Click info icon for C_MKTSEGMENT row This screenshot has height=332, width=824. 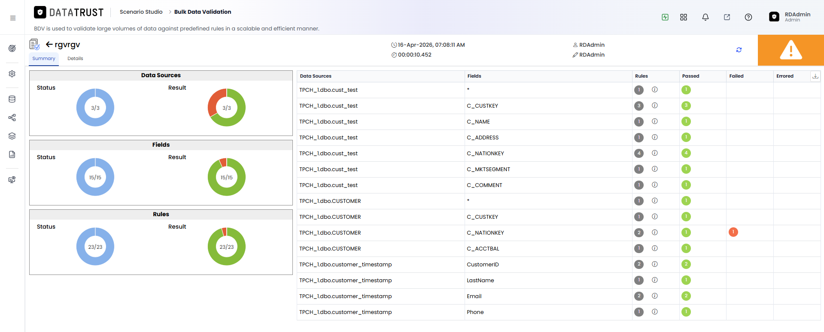655,169
